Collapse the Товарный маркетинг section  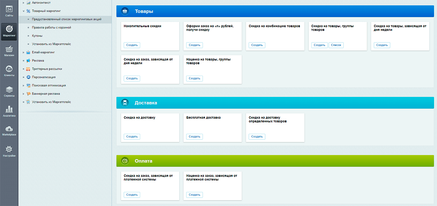click(23, 11)
